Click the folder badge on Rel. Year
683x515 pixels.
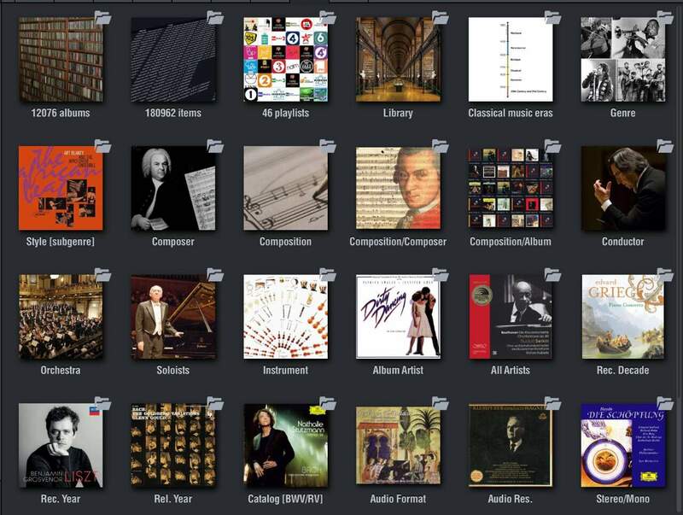coord(215,403)
